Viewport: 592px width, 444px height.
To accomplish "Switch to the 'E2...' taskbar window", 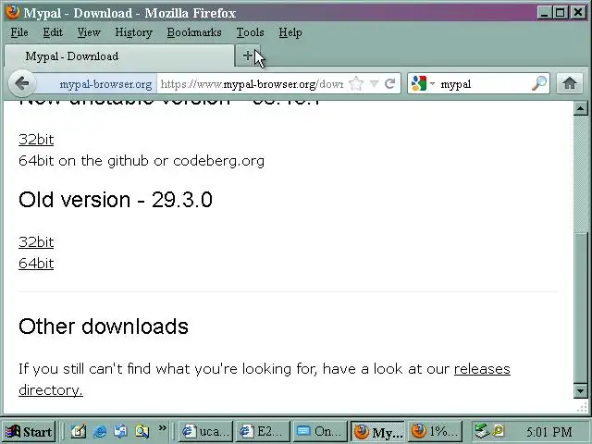I will pyautogui.click(x=263, y=431).
